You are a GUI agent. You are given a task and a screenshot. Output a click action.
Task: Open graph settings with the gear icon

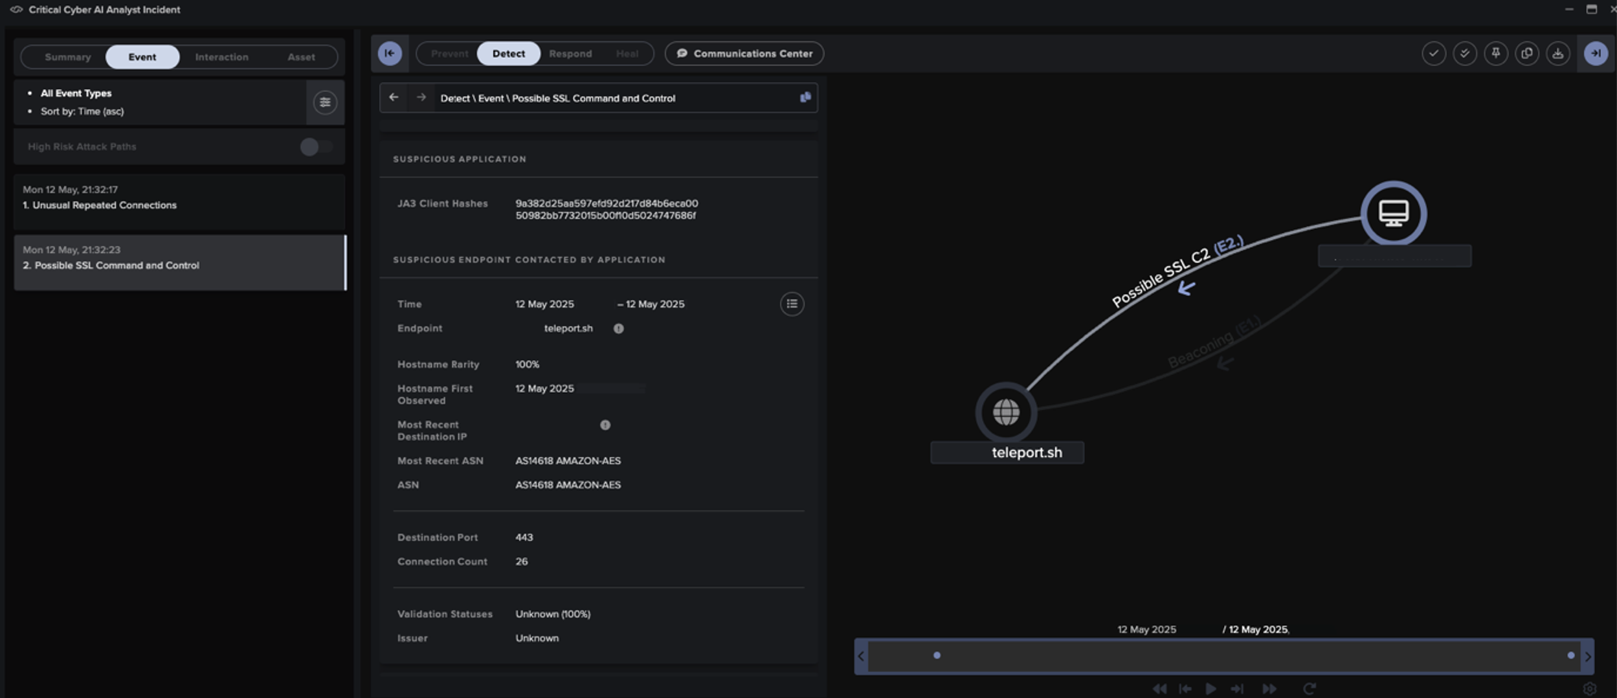(x=1590, y=688)
